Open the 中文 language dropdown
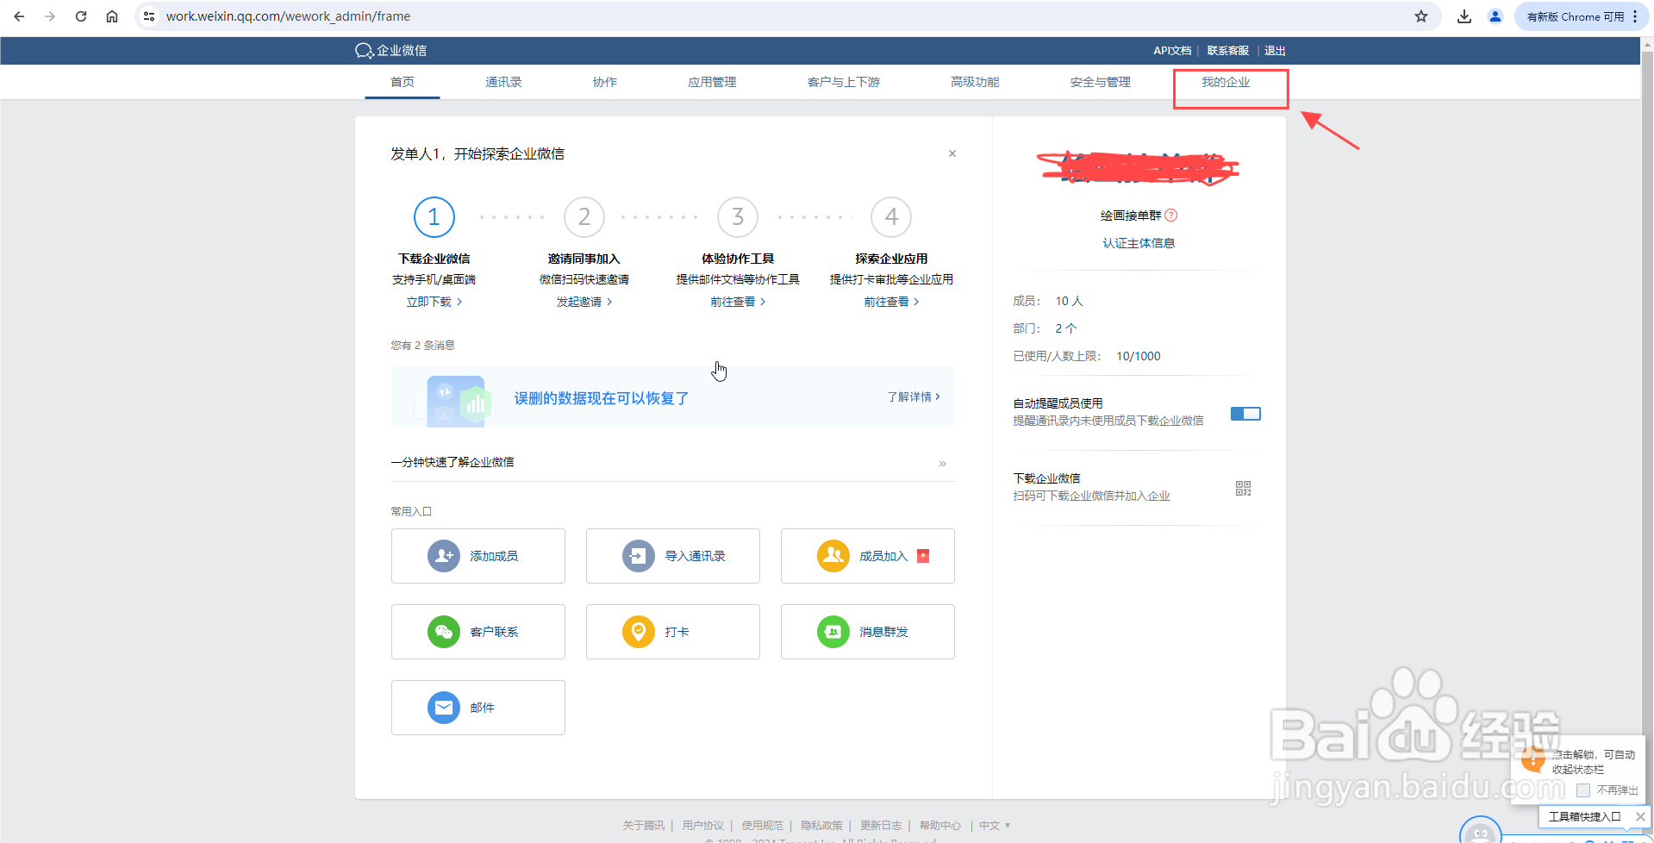This screenshot has width=1654, height=843. click(993, 825)
